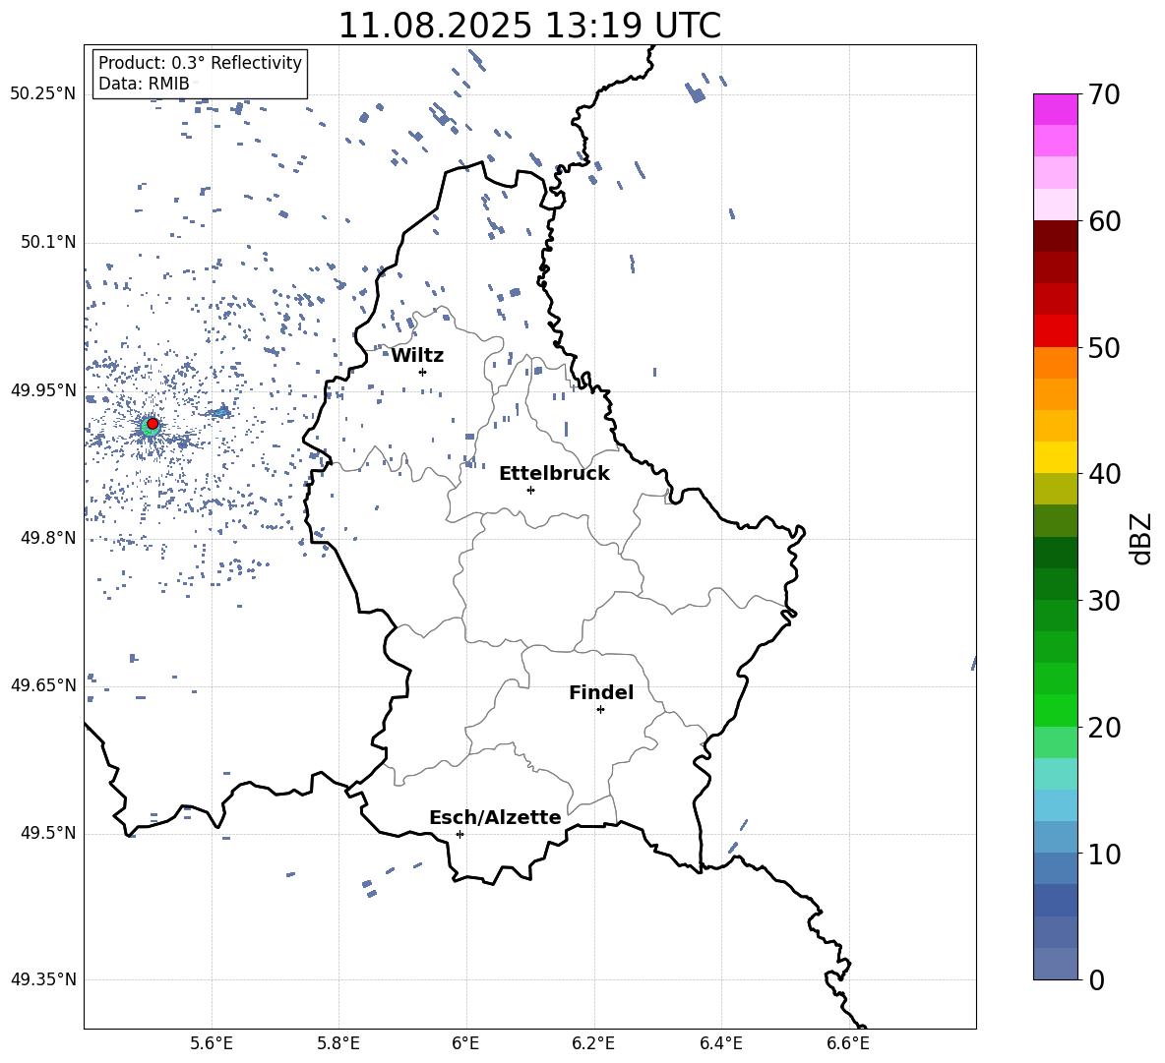Click the latitude label 49.8°N
1165x1063 pixels.
(48, 538)
